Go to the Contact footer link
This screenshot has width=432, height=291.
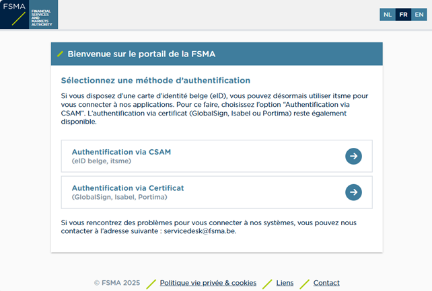326,283
